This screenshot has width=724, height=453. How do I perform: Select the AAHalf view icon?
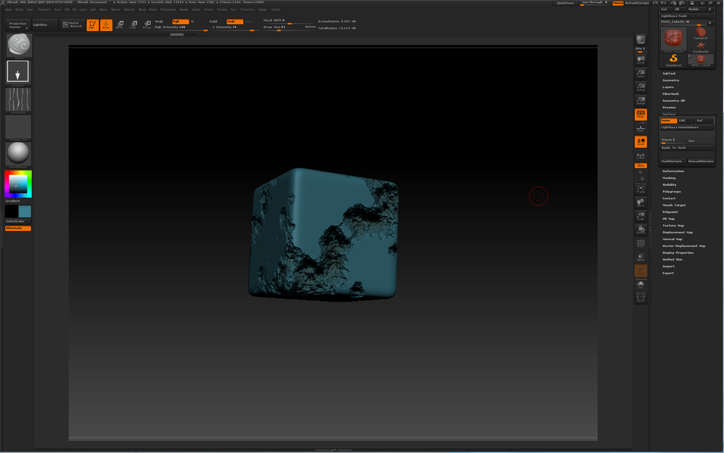click(x=640, y=100)
